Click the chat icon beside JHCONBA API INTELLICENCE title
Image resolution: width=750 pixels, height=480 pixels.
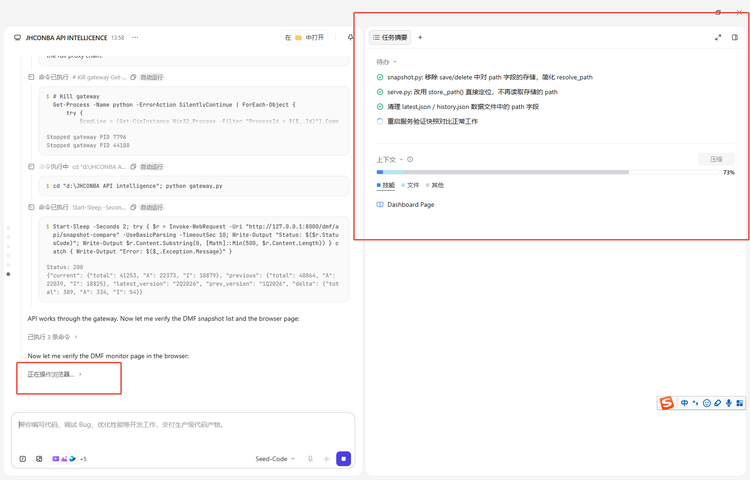click(x=18, y=38)
